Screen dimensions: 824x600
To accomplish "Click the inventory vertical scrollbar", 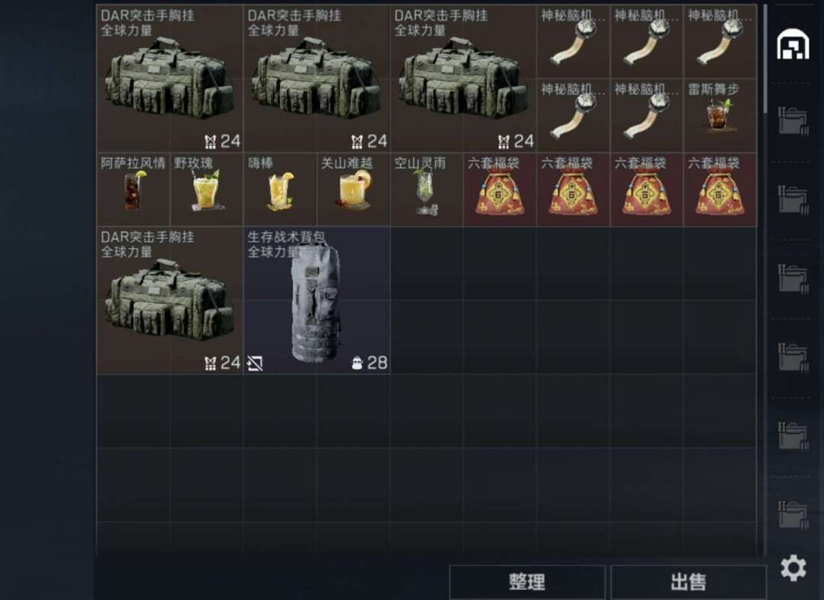I will [765, 59].
